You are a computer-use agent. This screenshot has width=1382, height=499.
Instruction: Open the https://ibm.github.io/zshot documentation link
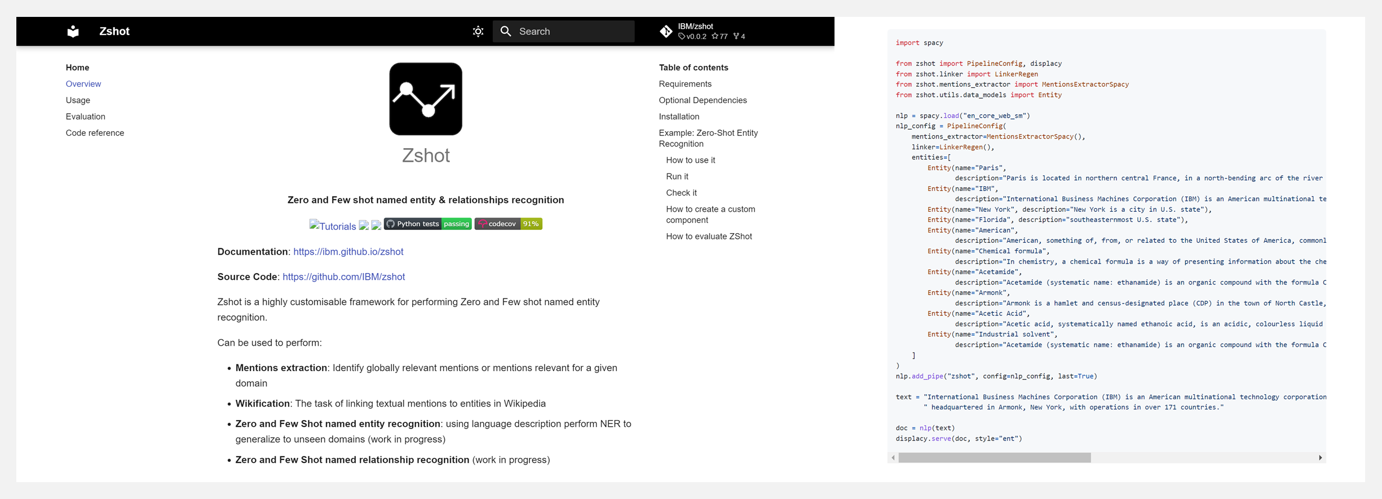[348, 252]
